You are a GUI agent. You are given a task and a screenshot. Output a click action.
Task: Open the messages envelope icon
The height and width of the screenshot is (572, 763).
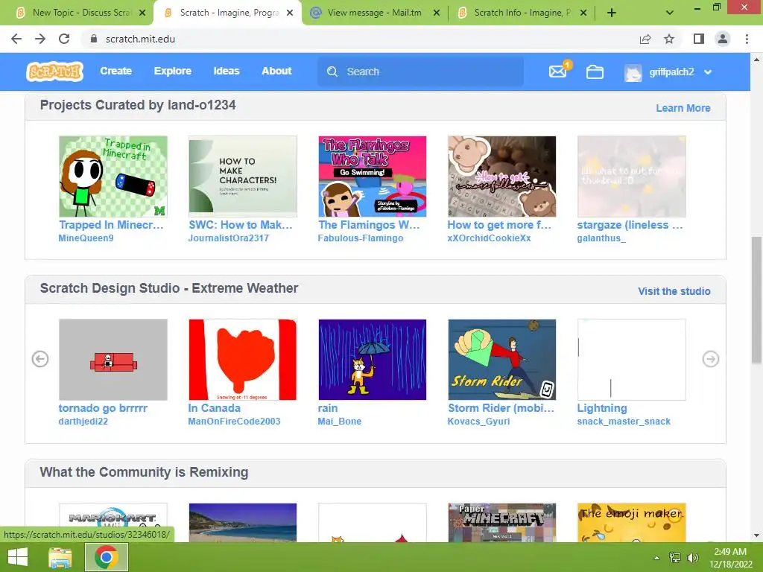click(x=557, y=71)
